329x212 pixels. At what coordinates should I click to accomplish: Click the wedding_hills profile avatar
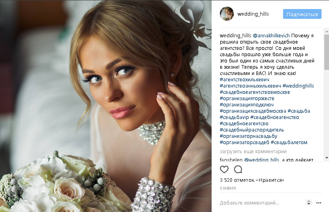point(227,14)
